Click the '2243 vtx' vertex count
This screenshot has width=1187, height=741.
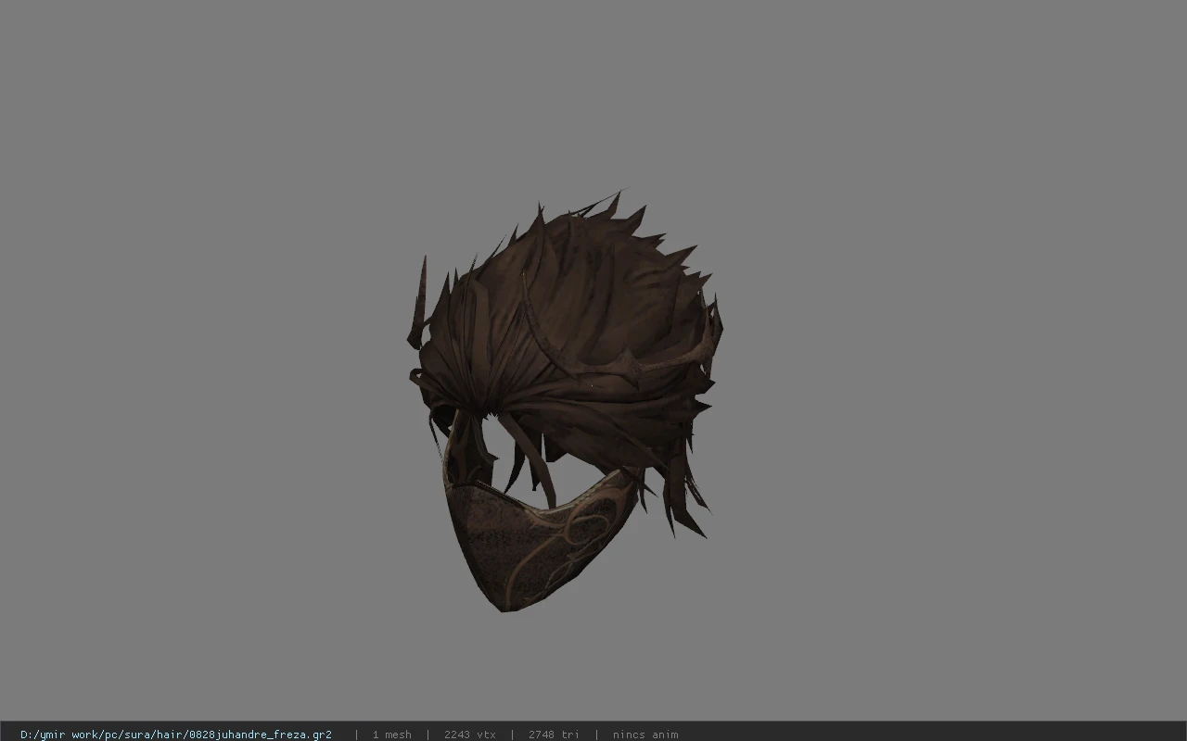point(469,735)
